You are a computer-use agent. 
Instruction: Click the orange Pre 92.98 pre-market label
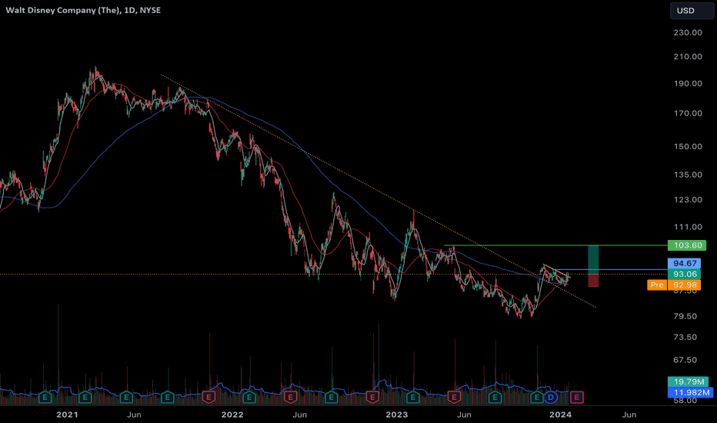click(x=674, y=285)
